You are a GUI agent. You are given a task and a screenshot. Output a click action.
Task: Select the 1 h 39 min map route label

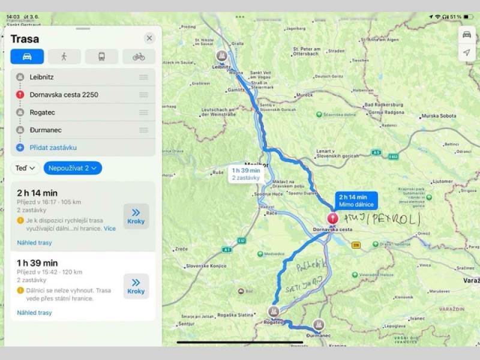click(x=246, y=174)
